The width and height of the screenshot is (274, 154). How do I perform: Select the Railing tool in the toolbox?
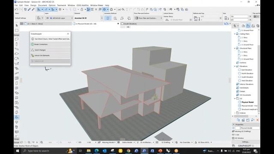point(17,73)
